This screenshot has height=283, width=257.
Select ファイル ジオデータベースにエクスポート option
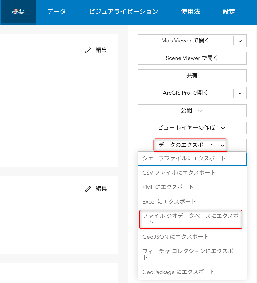click(190, 219)
